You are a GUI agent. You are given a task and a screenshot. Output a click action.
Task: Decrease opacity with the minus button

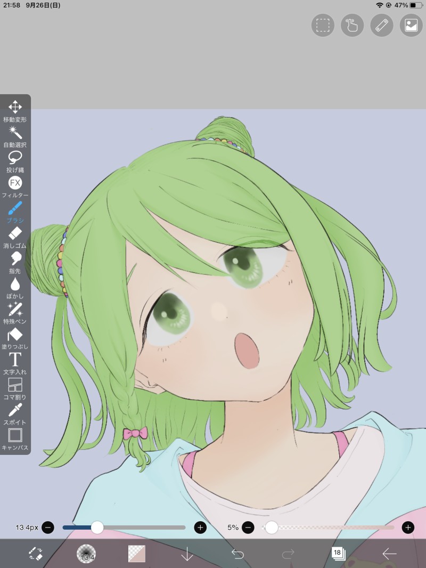click(248, 528)
